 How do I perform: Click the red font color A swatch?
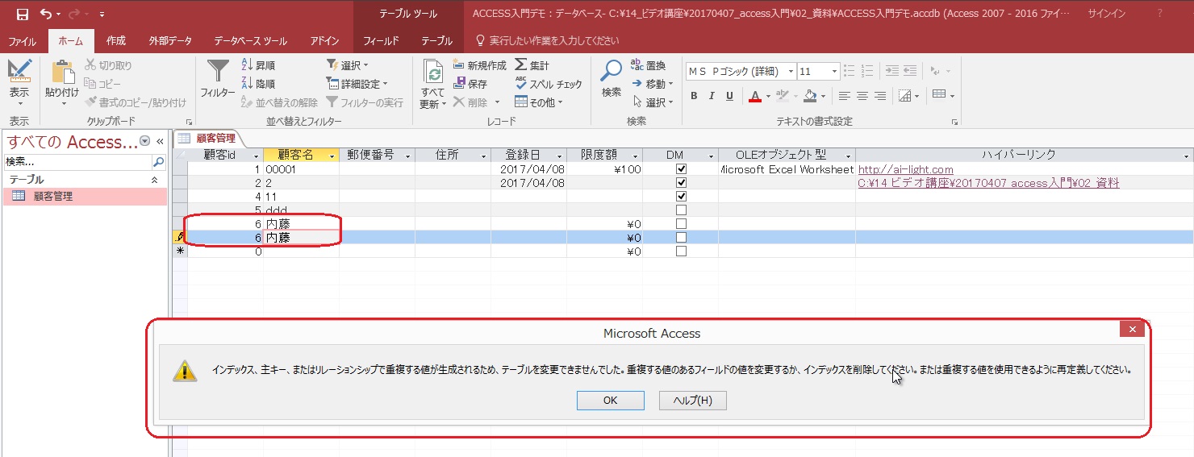point(754,96)
